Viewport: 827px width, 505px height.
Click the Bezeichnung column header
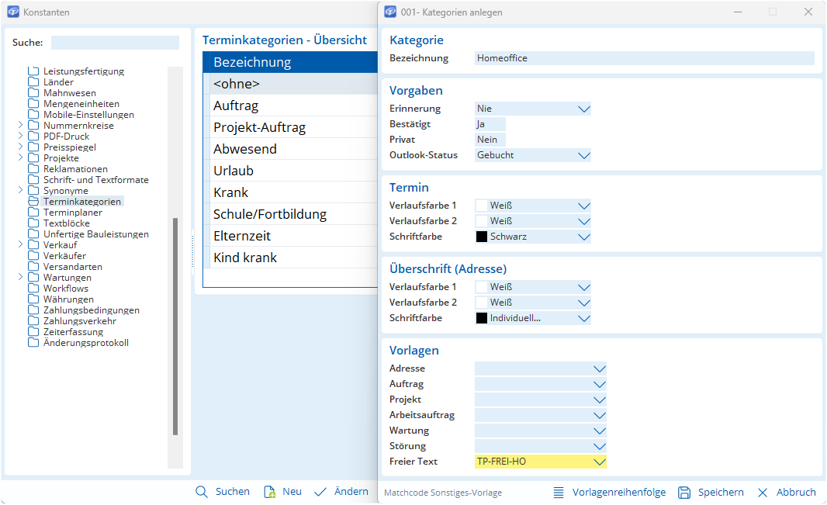click(291, 62)
